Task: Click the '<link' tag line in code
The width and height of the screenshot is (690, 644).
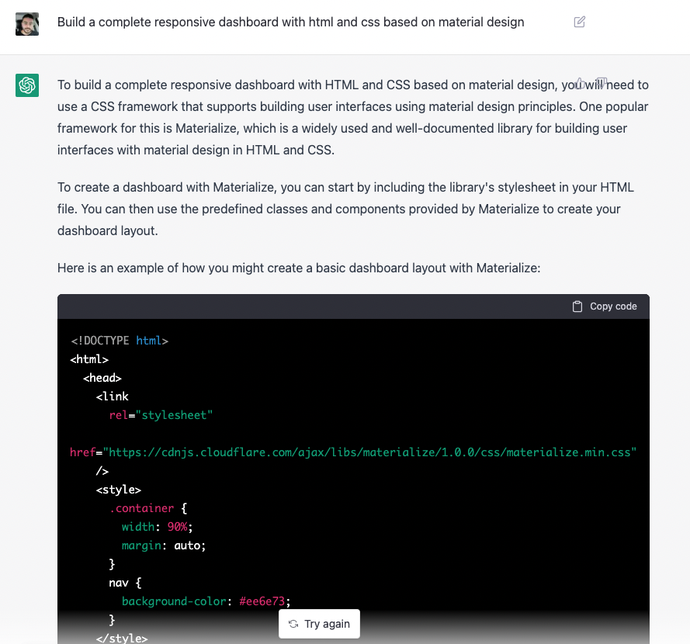Action: pyautogui.click(x=113, y=396)
